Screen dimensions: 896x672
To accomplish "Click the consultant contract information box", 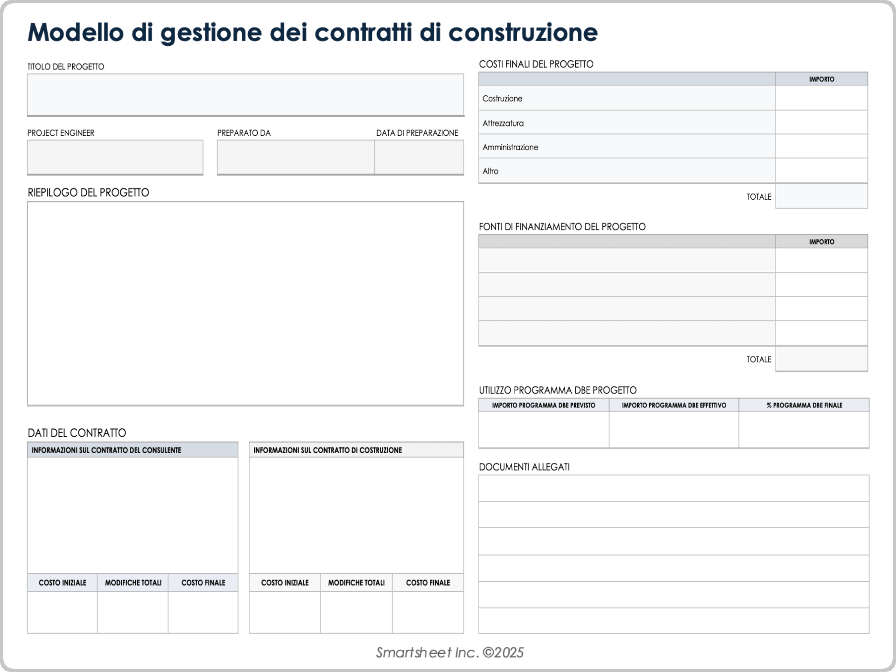I will click(133, 515).
